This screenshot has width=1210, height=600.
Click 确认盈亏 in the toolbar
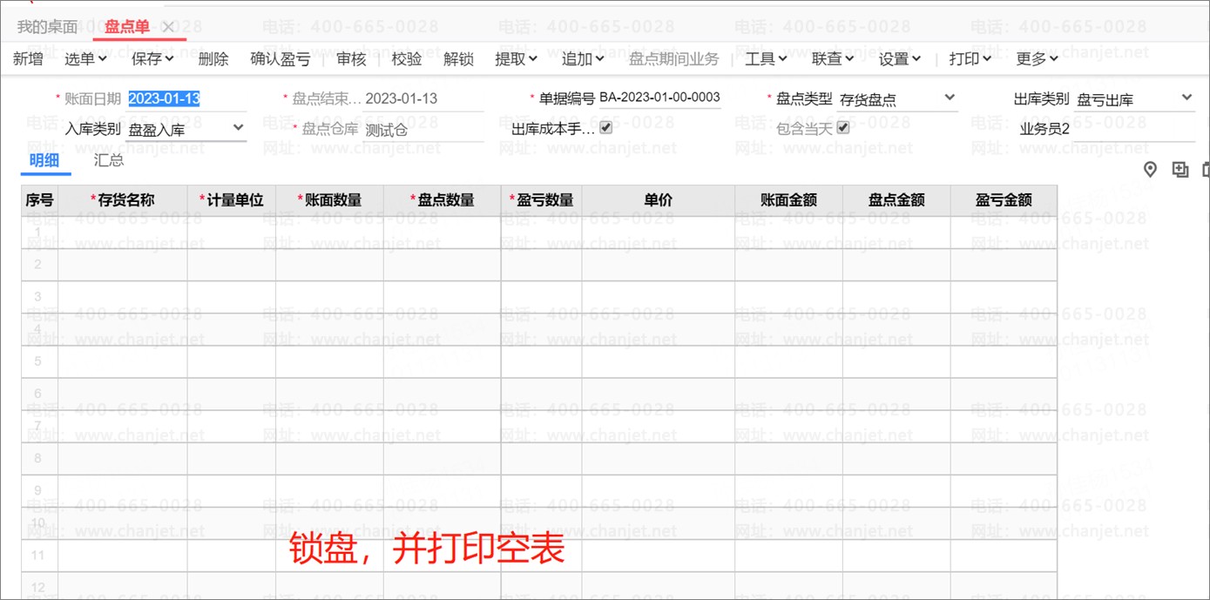click(x=281, y=59)
